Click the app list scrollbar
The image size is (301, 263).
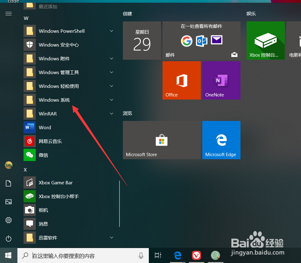[x=119, y=204]
